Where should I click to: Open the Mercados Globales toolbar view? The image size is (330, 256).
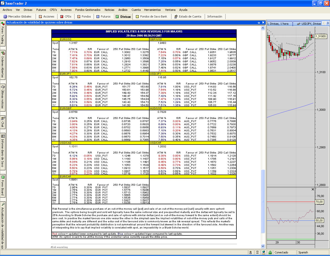pyautogui.click(x=17, y=16)
